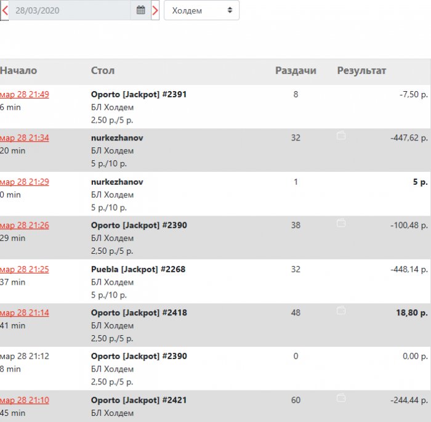431x422 pixels.
Task: Click the duration 37 min in Puebla row
Action: [13, 282]
